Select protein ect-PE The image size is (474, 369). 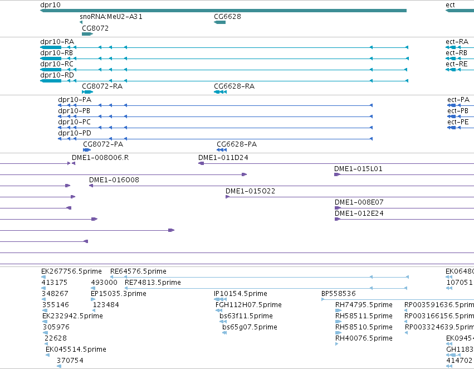tap(461, 128)
